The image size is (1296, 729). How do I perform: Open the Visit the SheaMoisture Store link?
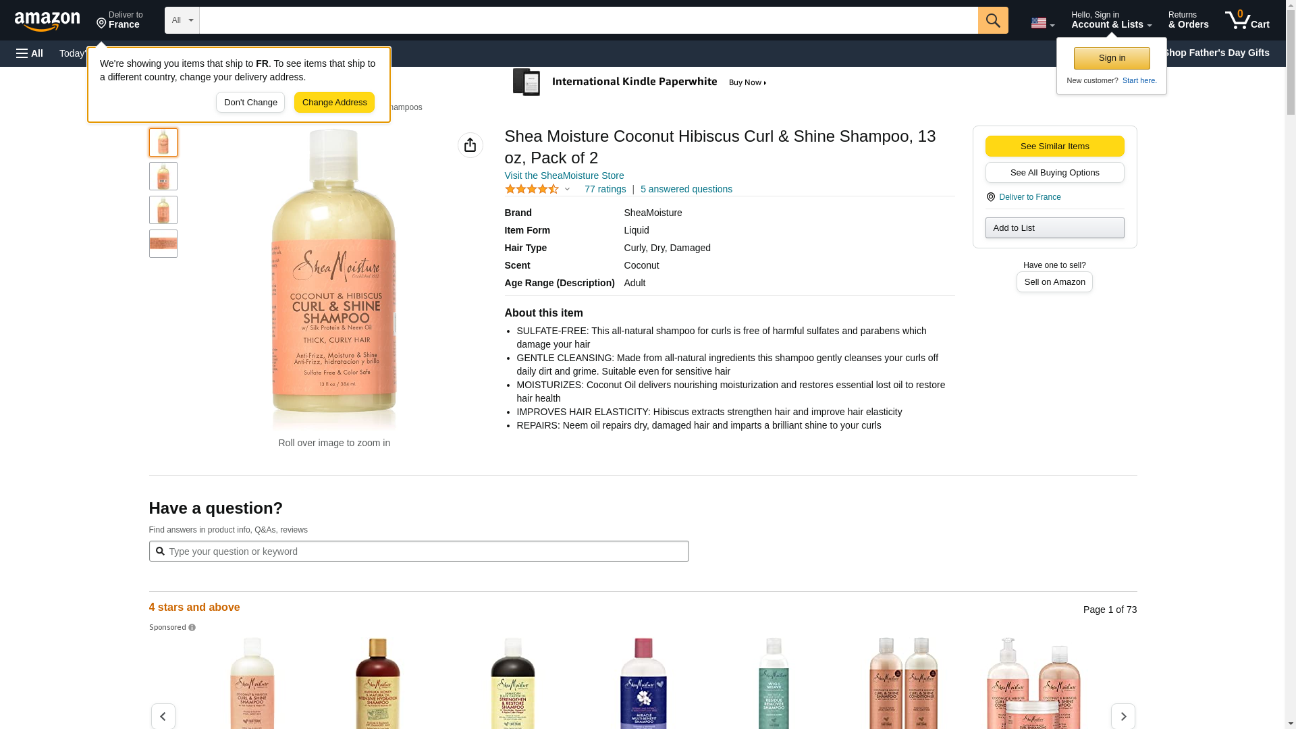pos(564,175)
